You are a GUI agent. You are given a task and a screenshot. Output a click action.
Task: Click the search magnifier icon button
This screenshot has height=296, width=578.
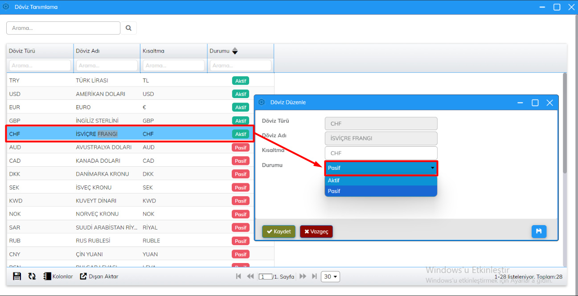[x=128, y=28]
